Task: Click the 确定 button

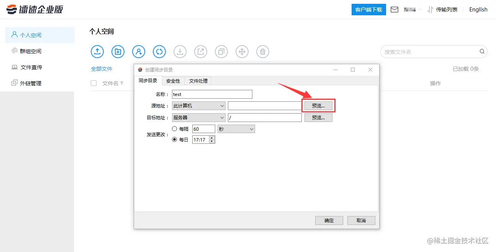Action: [x=329, y=220]
